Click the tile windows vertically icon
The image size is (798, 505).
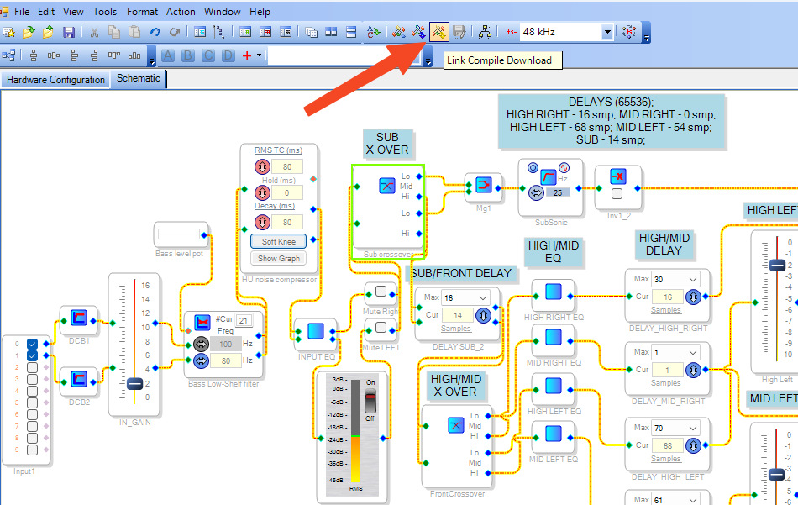[331, 32]
